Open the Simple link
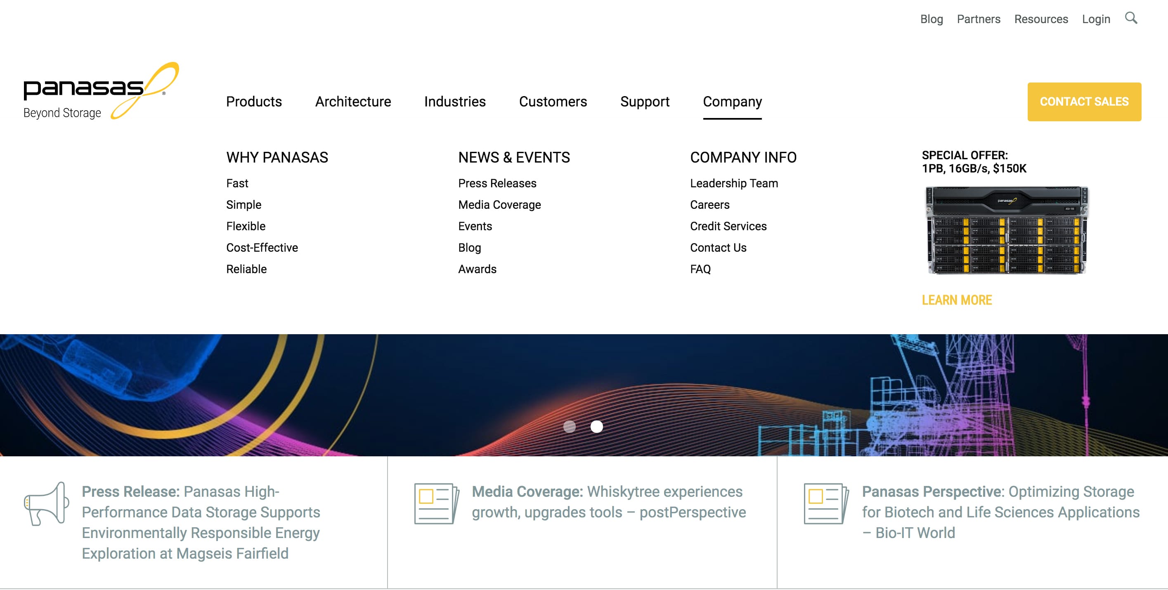 coord(244,205)
